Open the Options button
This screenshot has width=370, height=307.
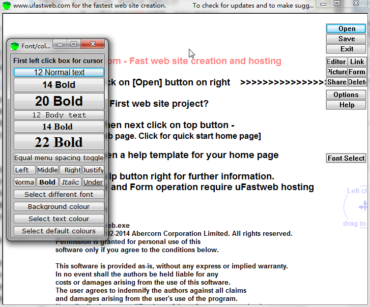pyautogui.click(x=346, y=95)
